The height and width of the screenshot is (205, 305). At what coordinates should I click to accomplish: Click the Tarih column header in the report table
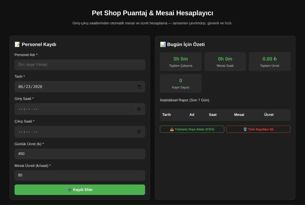pos(166,115)
